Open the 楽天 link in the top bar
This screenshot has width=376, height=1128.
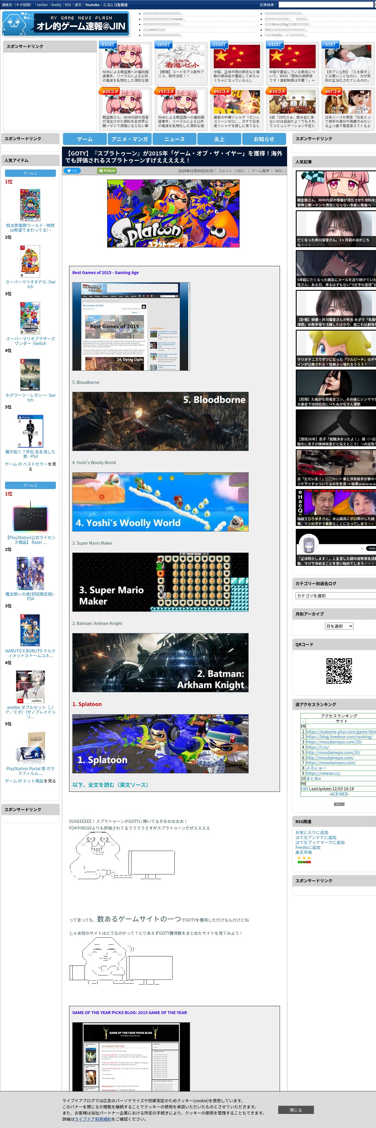78,5
